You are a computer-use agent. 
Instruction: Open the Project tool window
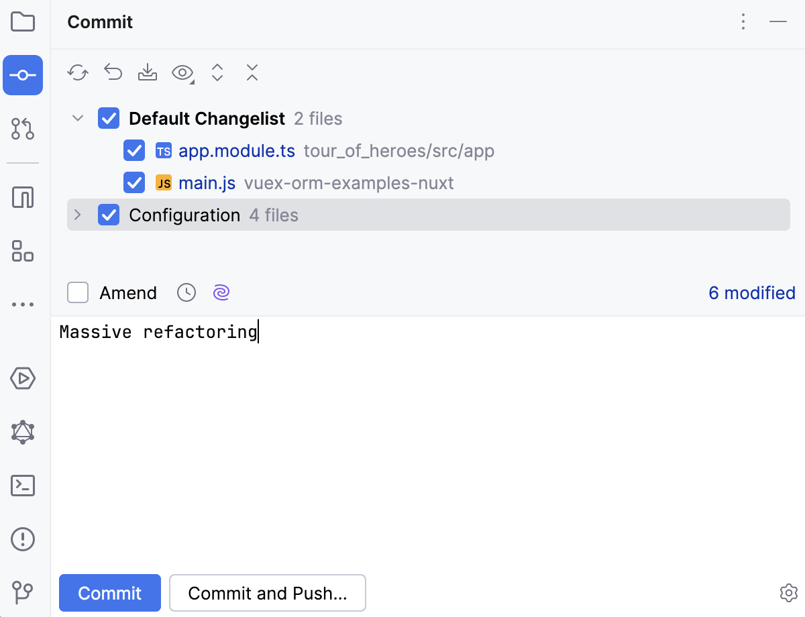23,21
